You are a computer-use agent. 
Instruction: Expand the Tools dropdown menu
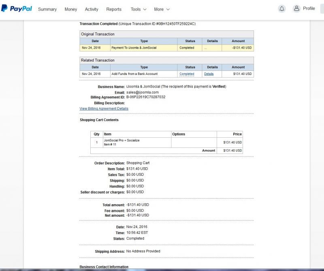click(139, 9)
